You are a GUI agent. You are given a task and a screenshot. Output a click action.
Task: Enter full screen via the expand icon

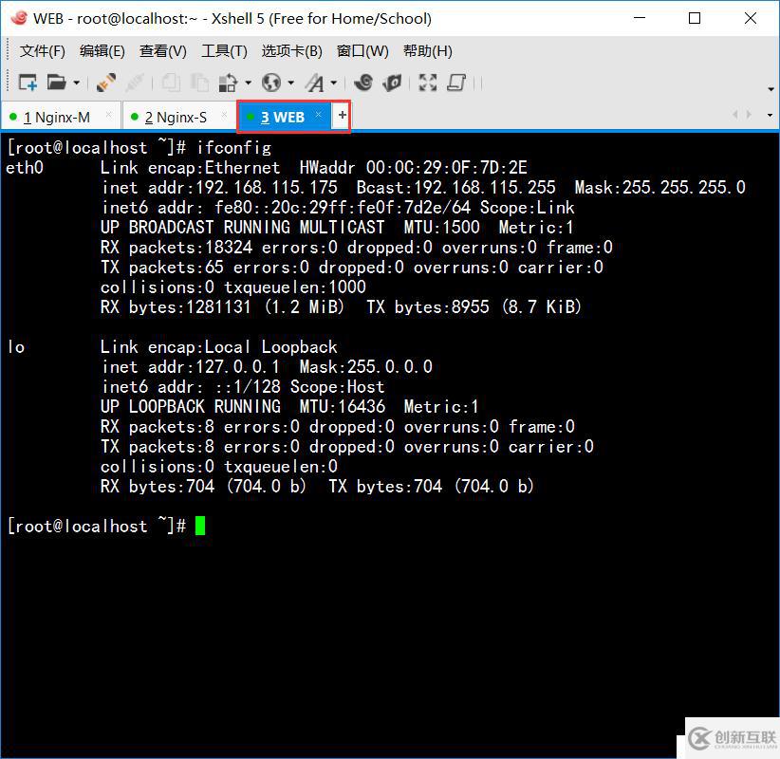[x=427, y=83]
